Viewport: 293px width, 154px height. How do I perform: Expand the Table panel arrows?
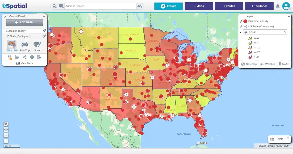click(288, 138)
